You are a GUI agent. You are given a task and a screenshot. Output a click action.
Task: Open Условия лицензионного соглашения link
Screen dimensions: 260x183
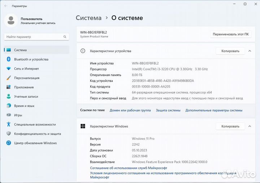(x=163, y=175)
